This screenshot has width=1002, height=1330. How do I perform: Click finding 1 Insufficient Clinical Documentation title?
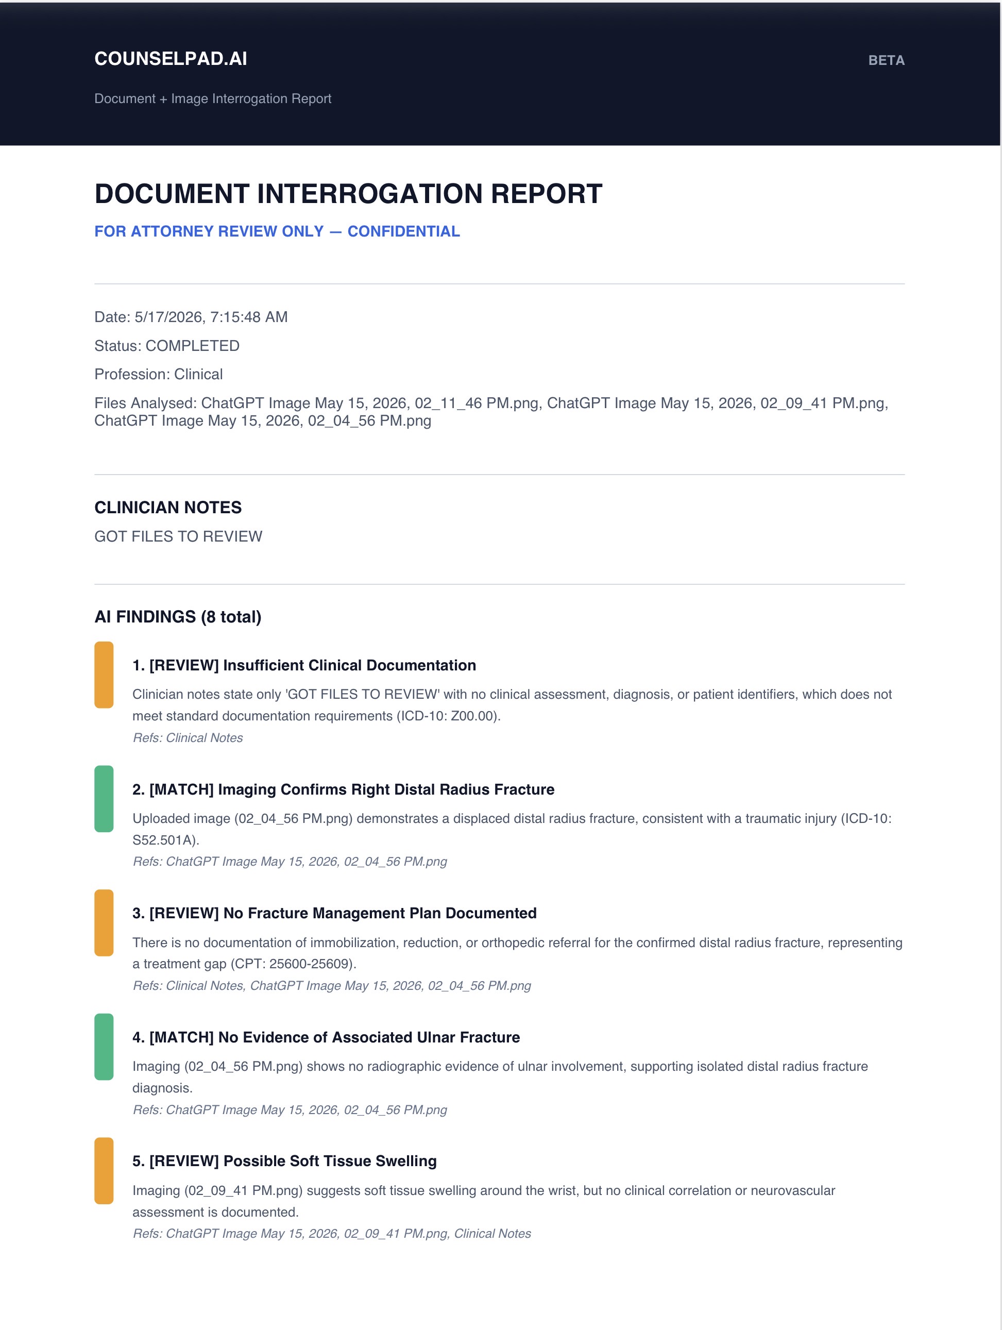pos(304,665)
